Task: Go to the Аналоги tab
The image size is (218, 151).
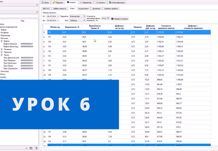Action: pyautogui.click(x=100, y=3)
